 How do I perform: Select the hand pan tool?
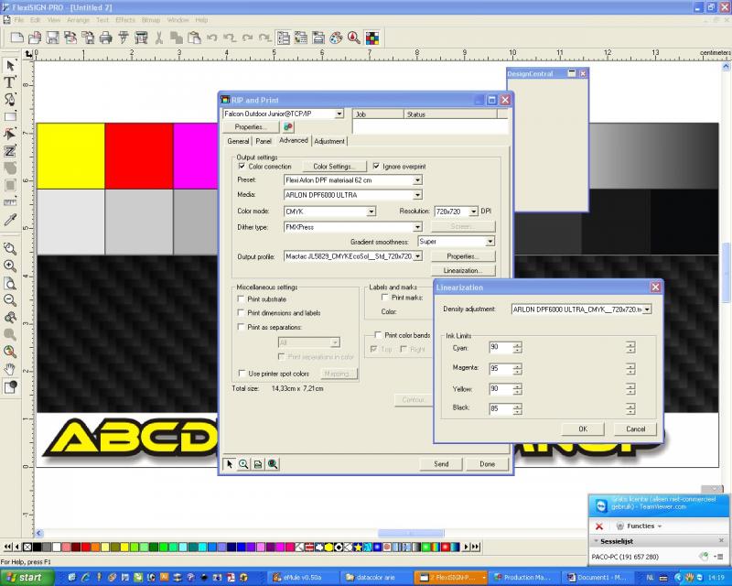[10, 369]
